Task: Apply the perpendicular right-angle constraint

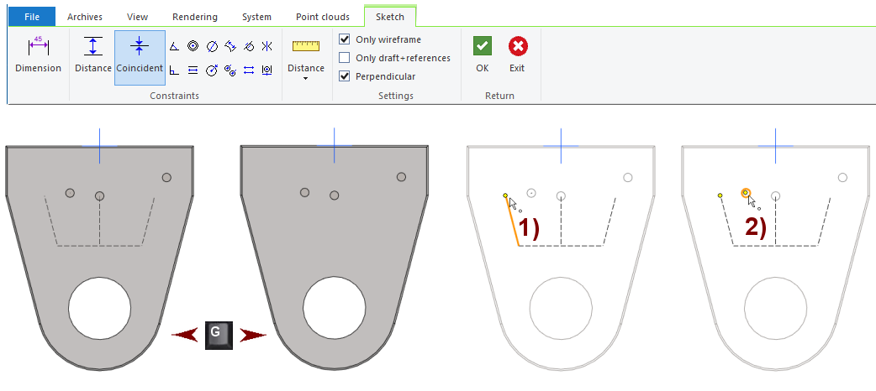Action: coord(174,70)
